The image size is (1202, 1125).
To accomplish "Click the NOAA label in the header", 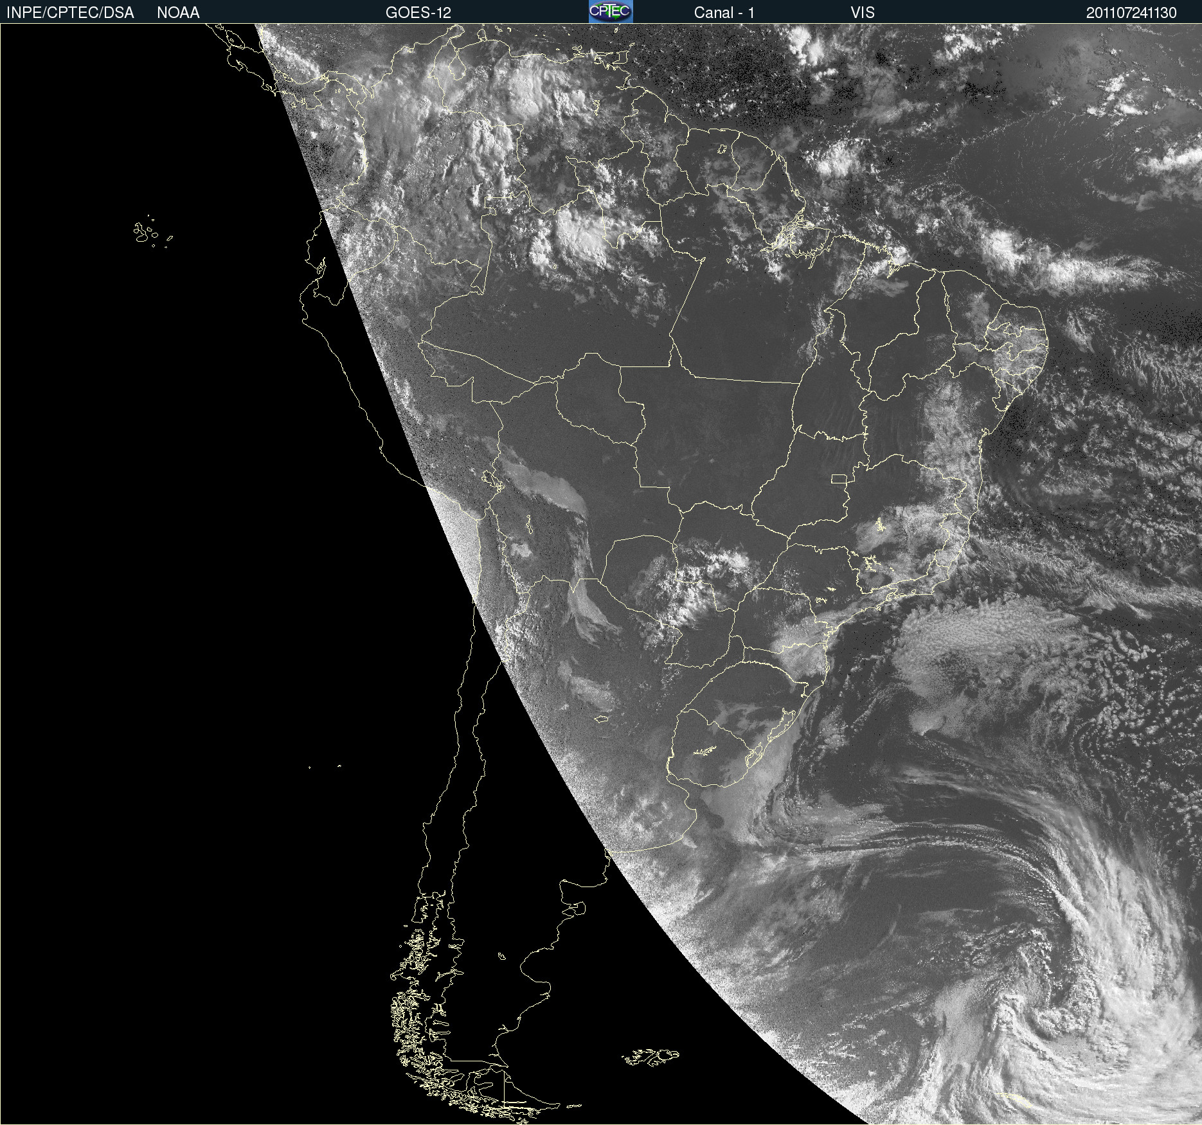I will (178, 13).
